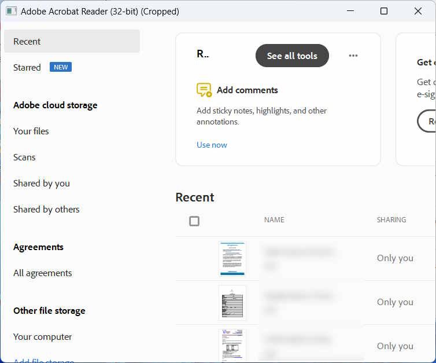436x363 pixels.
Task: Open the second recent document thumbnail
Action: 232,303
